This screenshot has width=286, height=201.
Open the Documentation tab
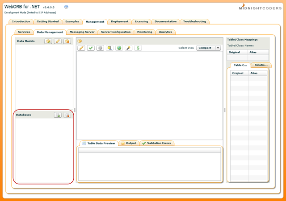(x=165, y=21)
